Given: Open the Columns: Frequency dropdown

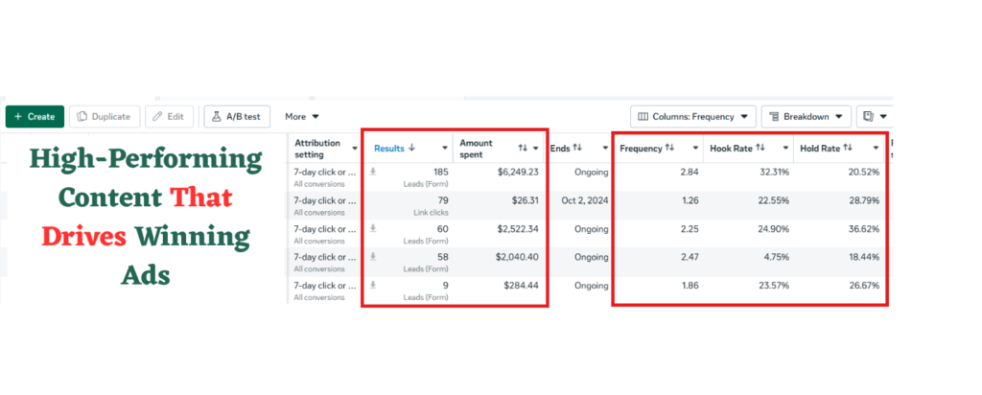Looking at the screenshot, I should (x=693, y=116).
